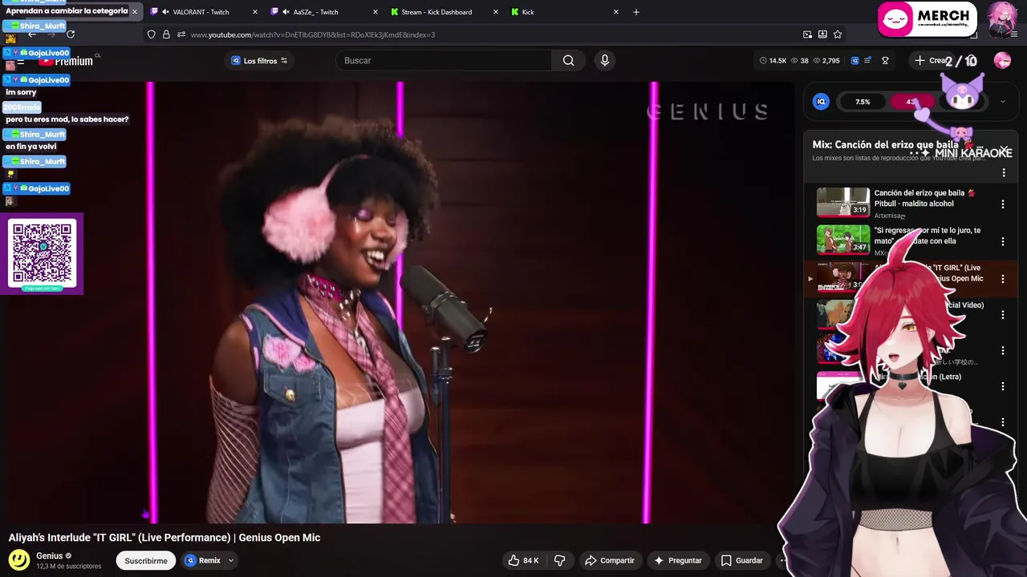Expand the Remix dropdown arrow
This screenshot has height=577, width=1027.
[231, 561]
